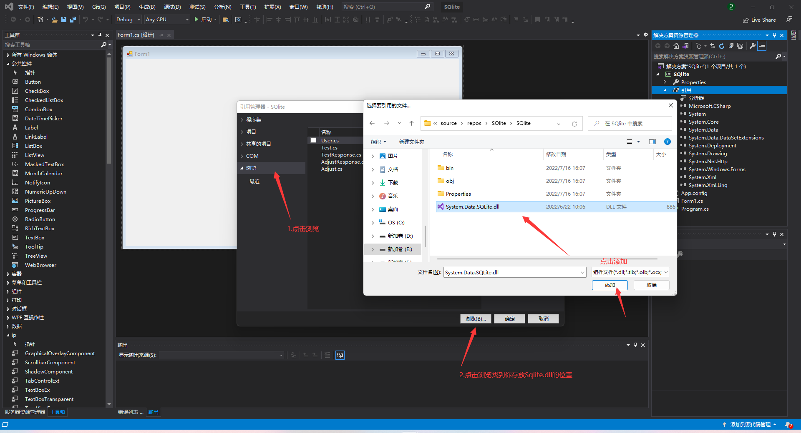Check the User.cs reference checkbox
Image resolution: width=801 pixels, height=433 pixels.
(x=313, y=140)
